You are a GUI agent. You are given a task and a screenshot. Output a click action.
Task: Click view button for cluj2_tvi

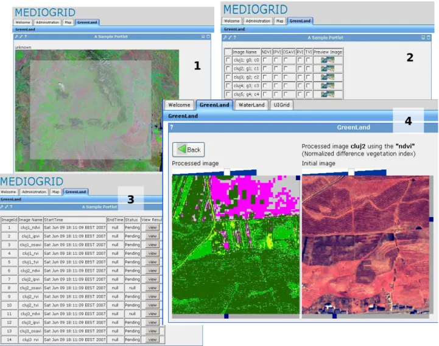pos(152,305)
